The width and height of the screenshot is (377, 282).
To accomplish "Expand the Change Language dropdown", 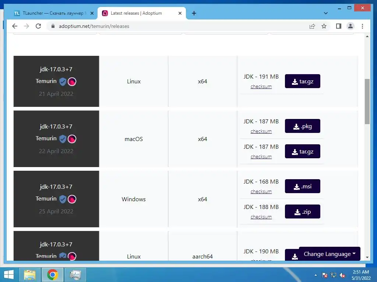I will tap(330, 254).
